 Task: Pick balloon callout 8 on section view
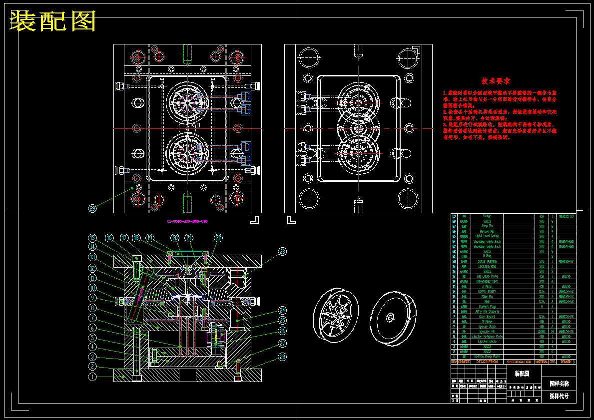pos(92,308)
